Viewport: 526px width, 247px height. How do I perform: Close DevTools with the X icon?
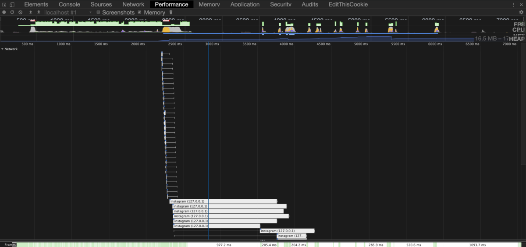point(521,4)
